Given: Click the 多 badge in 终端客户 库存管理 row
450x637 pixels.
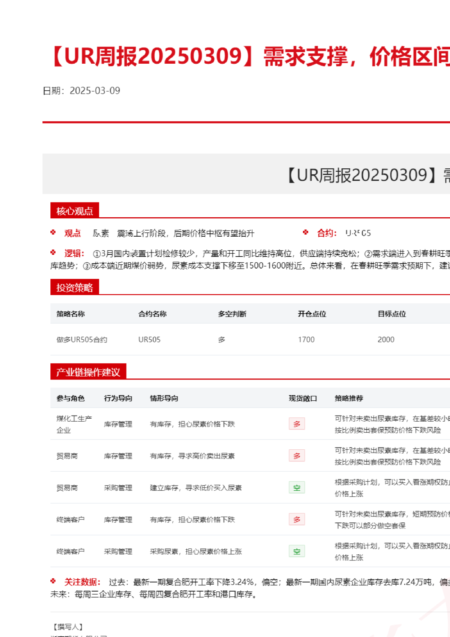Looking at the screenshot, I should pos(297,519).
